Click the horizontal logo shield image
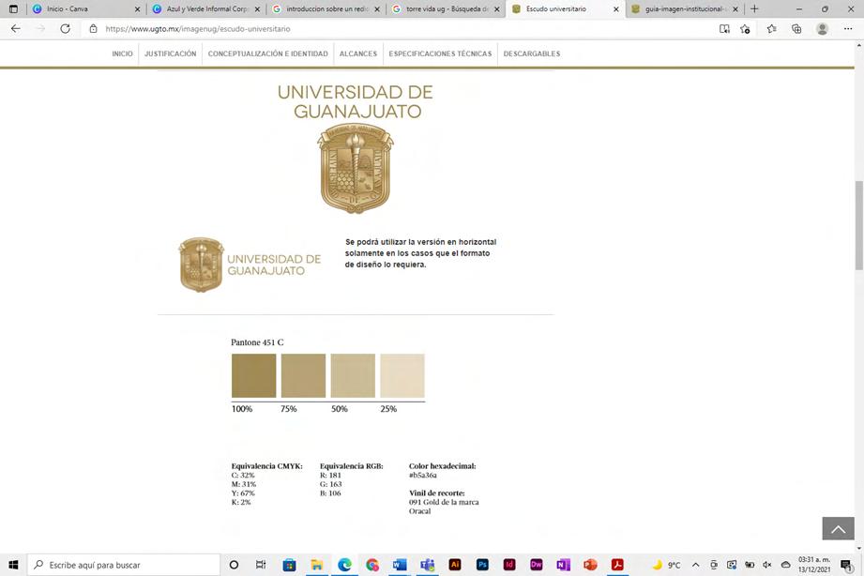864x576 pixels. [x=201, y=265]
